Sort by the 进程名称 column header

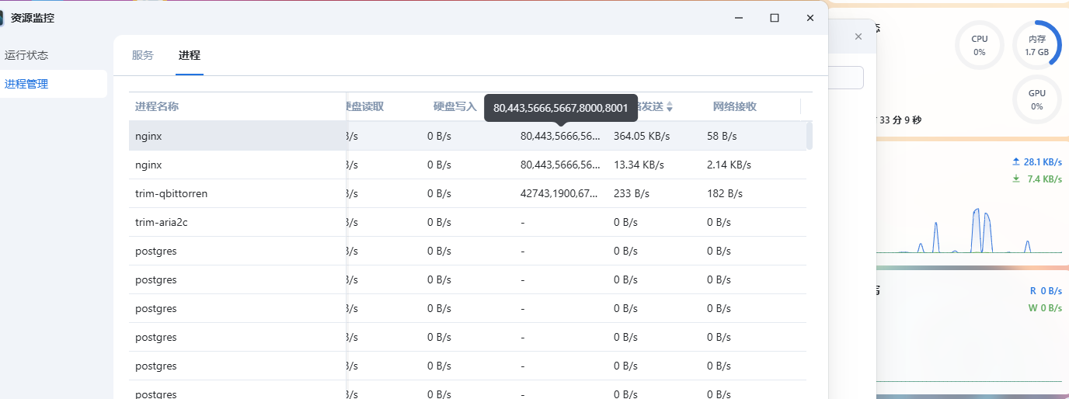click(x=157, y=106)
